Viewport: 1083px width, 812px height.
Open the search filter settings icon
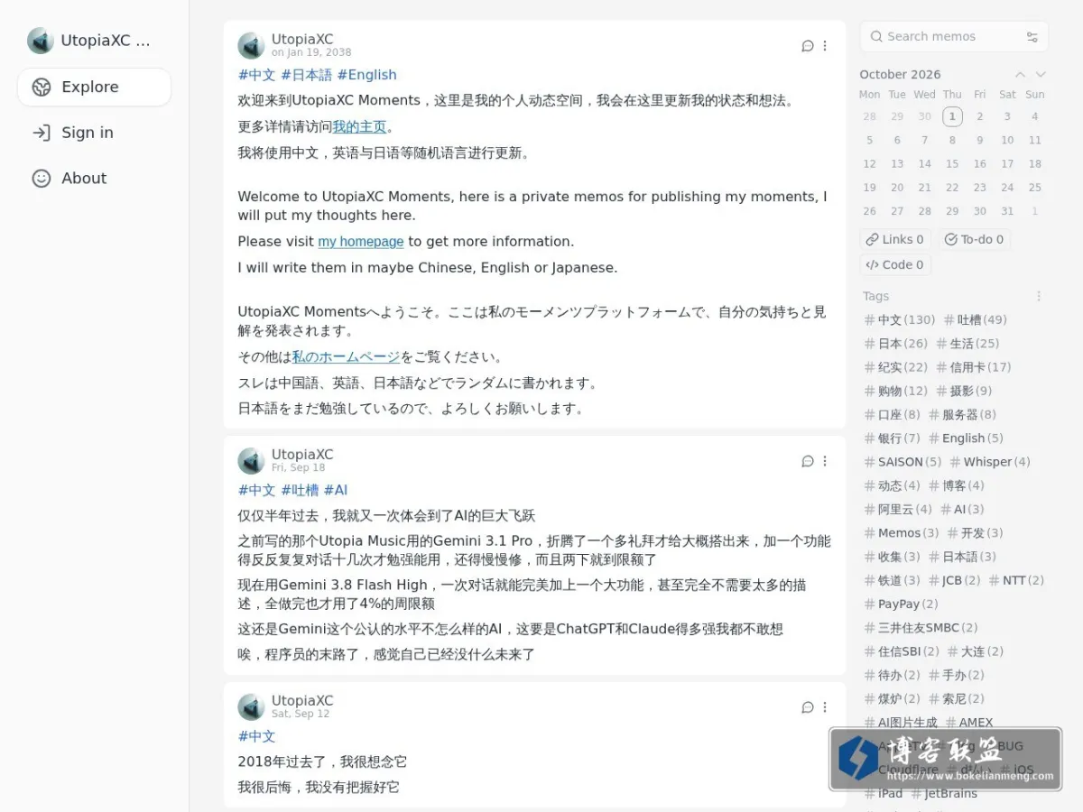pos(1032,37)
